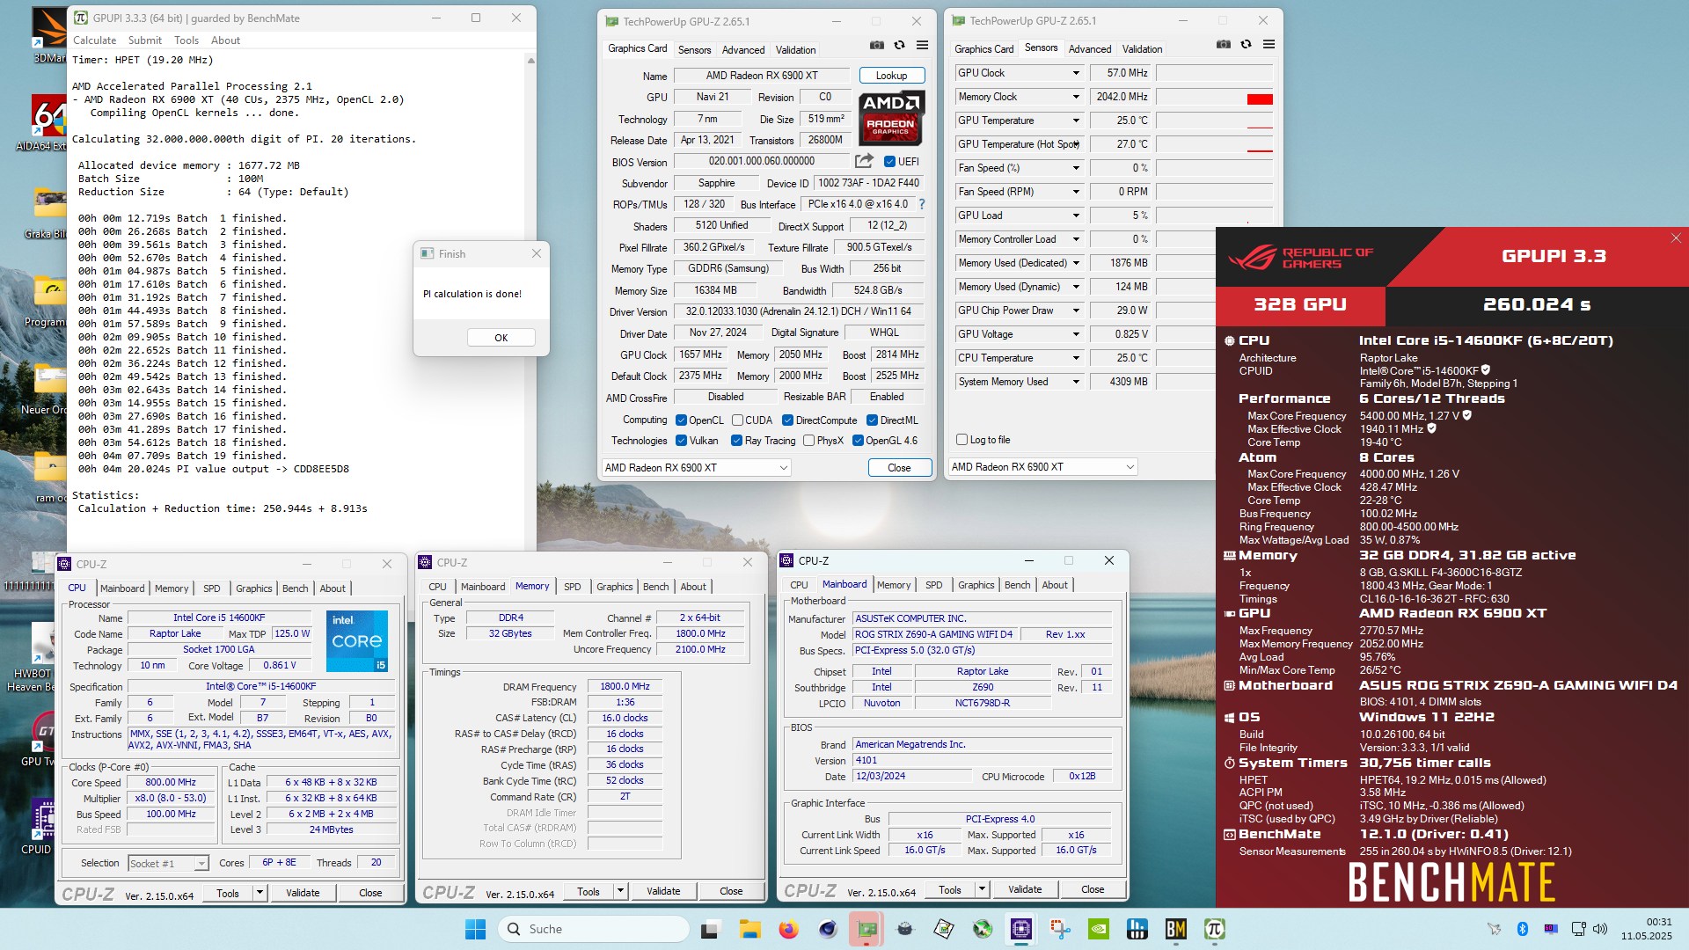Open the Snipping Tool taskbar icon
The height and width of the screenshot is (950, 1689).
coord(1060,929)
